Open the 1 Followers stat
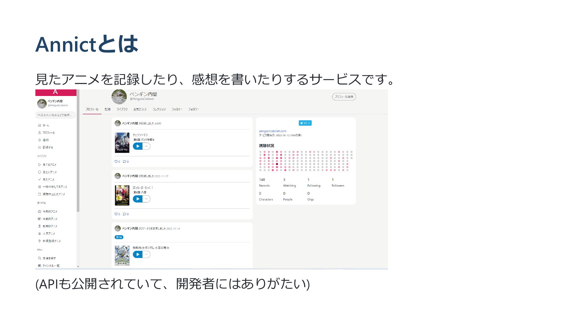The image size is (576, 324). [x=338, y=182]
